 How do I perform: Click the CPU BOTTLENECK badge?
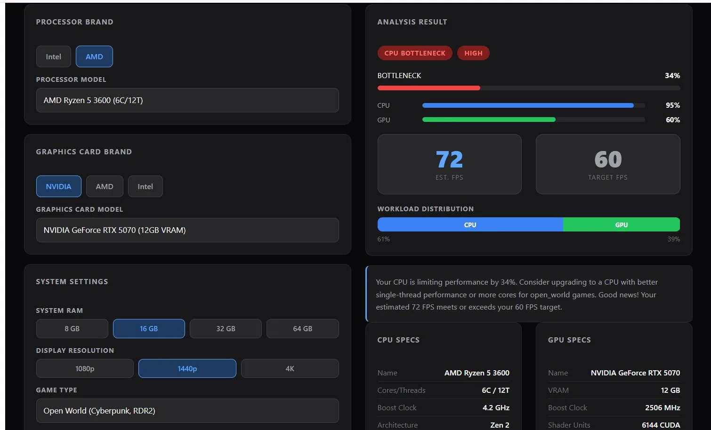pyautogui.click(x=415, y=53)
